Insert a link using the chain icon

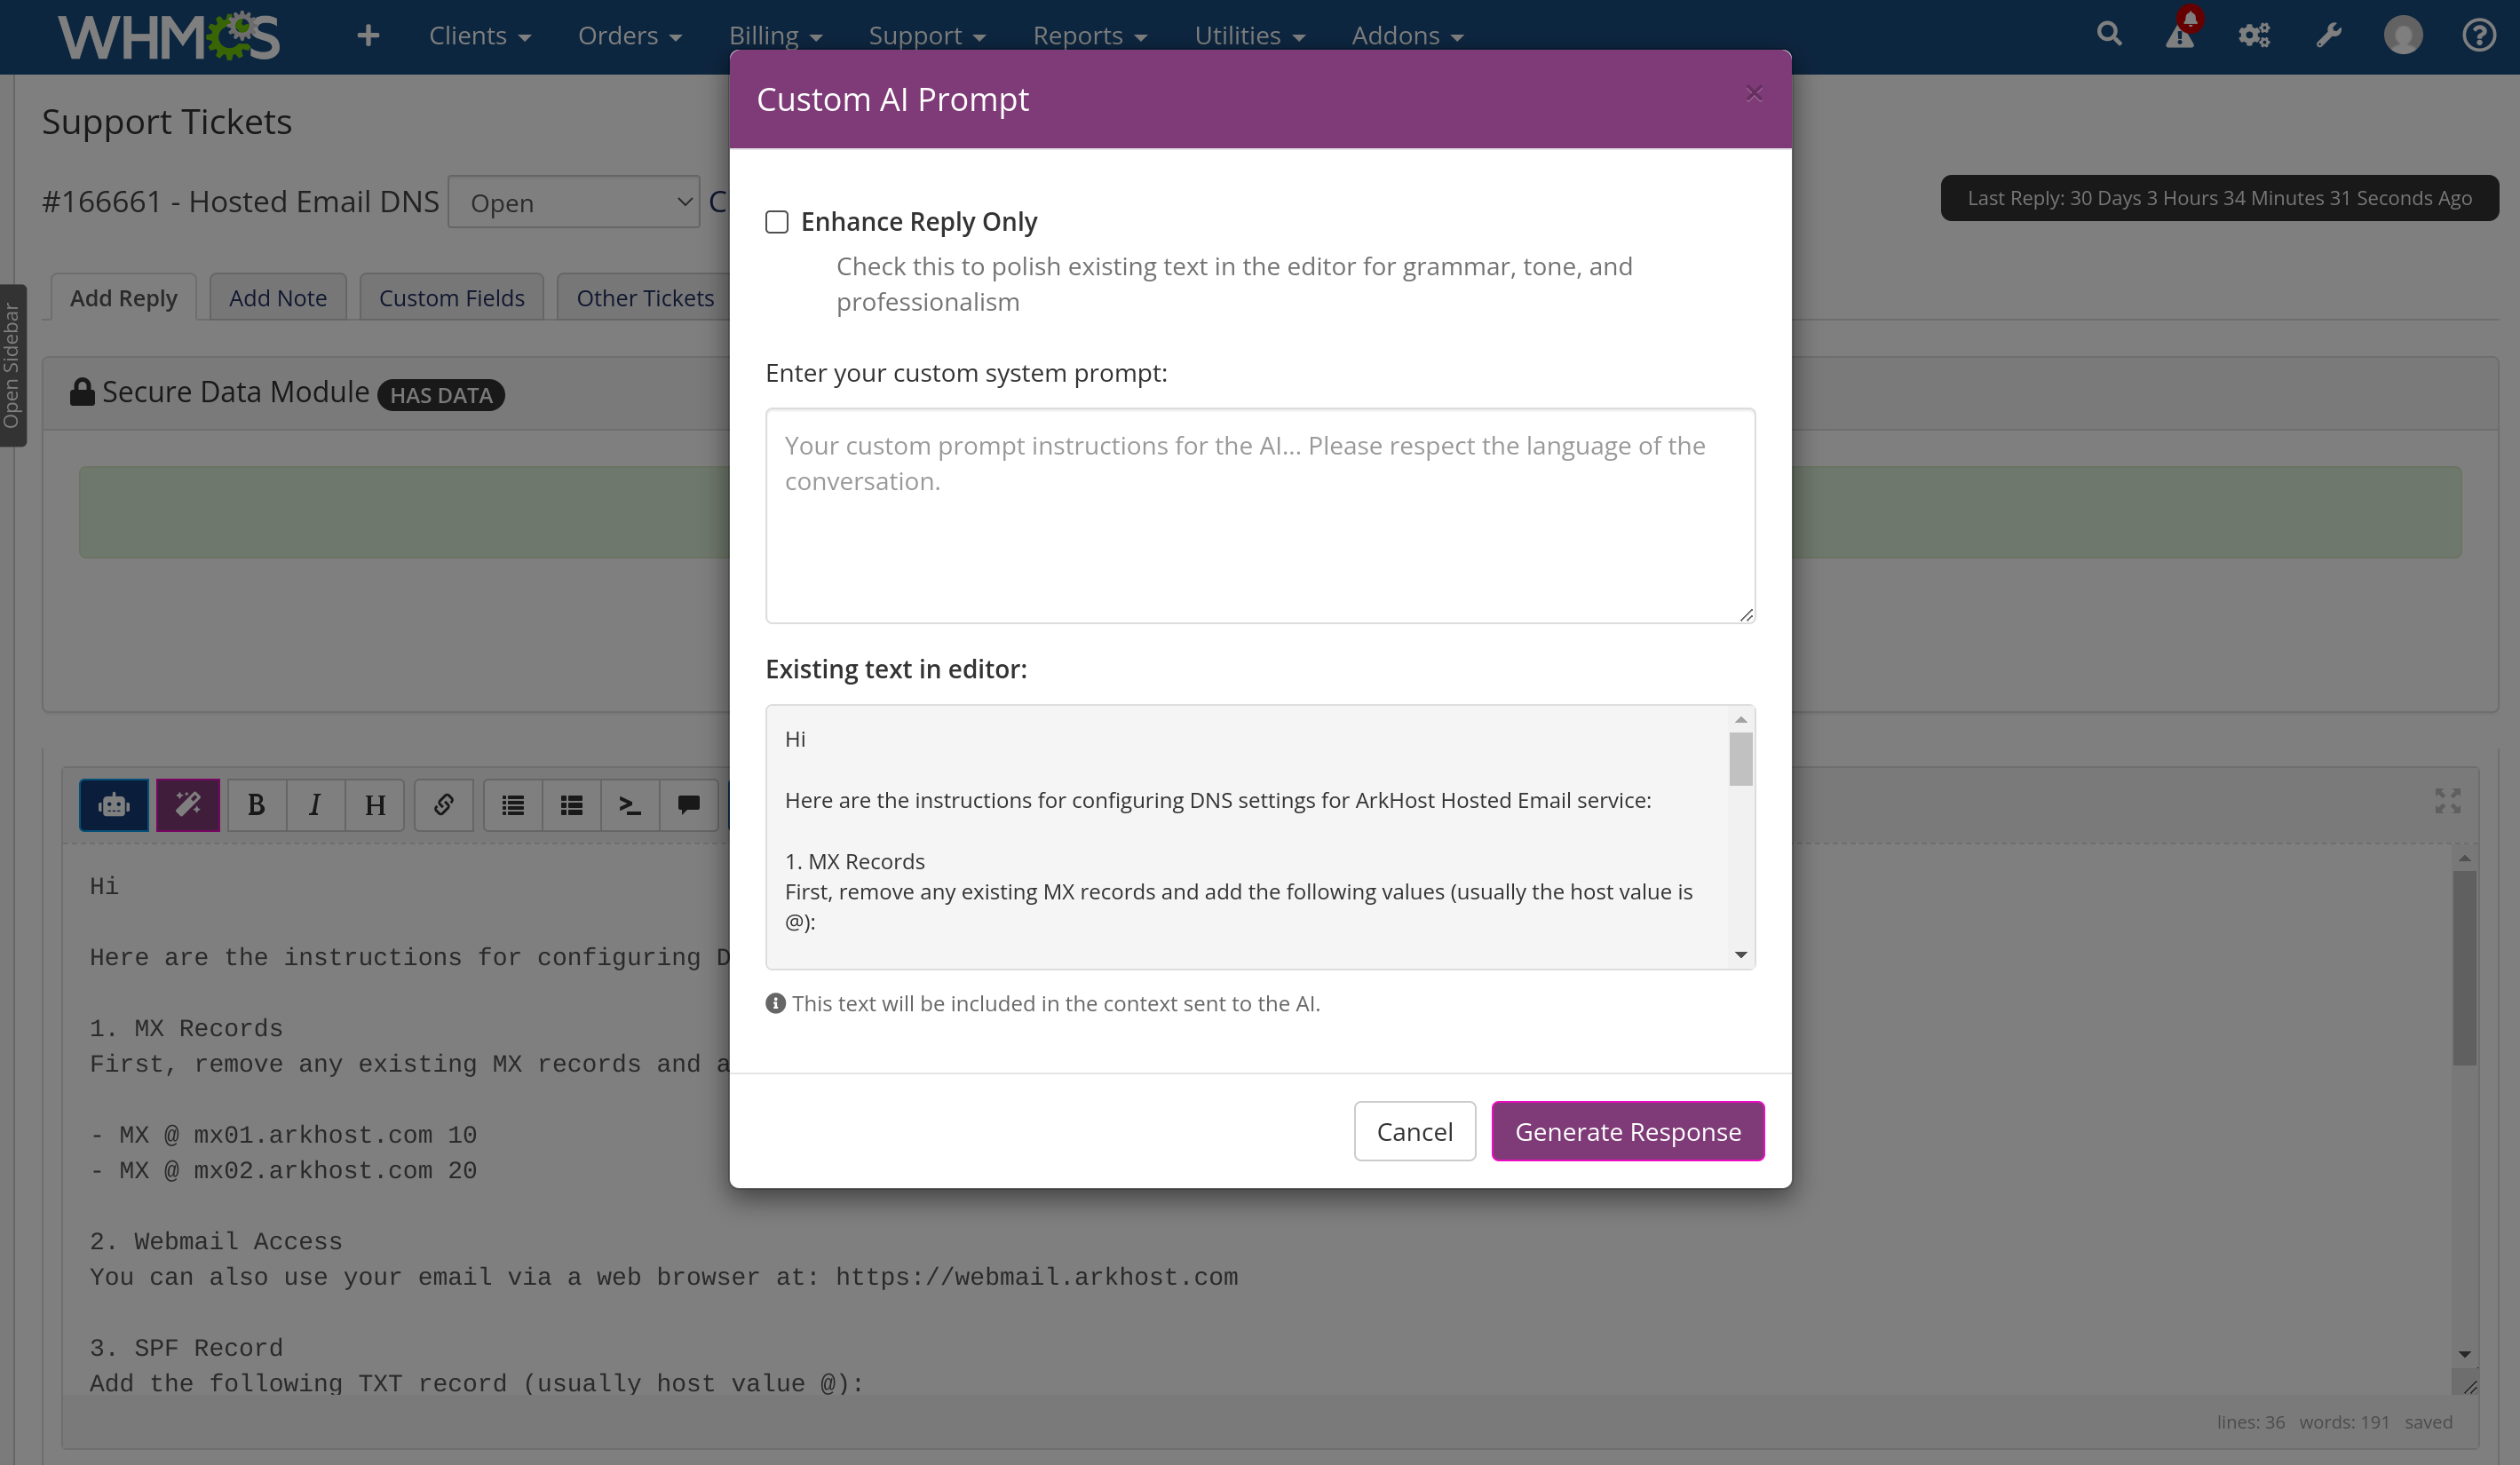[444, 805]
